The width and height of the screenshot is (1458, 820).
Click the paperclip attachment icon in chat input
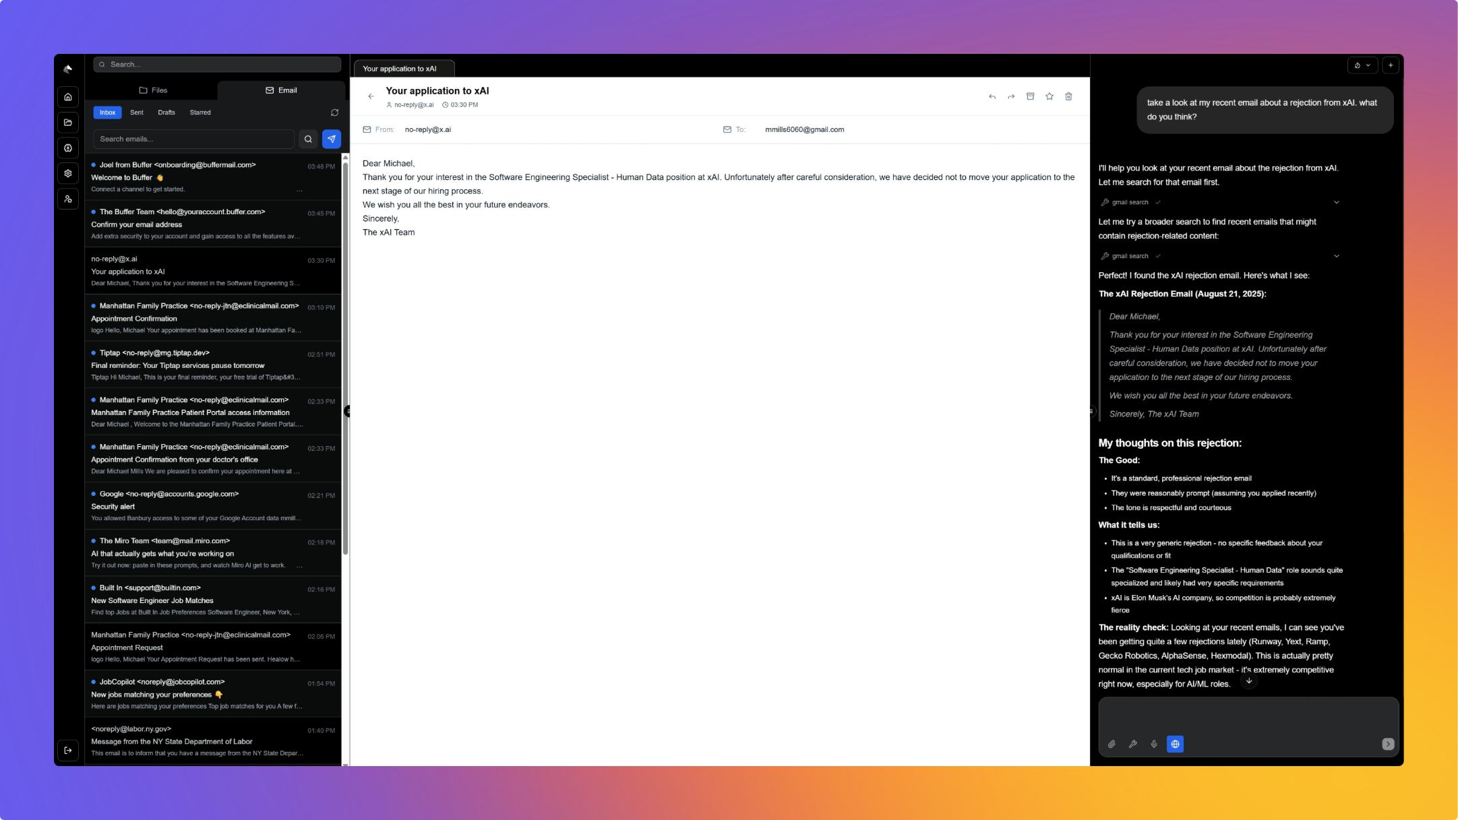(x=1112, y=744)
